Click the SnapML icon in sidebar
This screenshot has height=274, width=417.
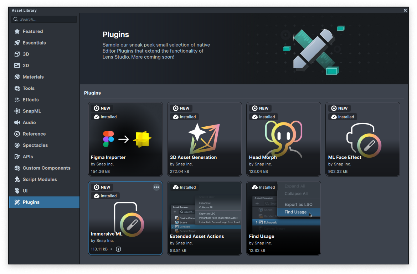click(17, 111)
